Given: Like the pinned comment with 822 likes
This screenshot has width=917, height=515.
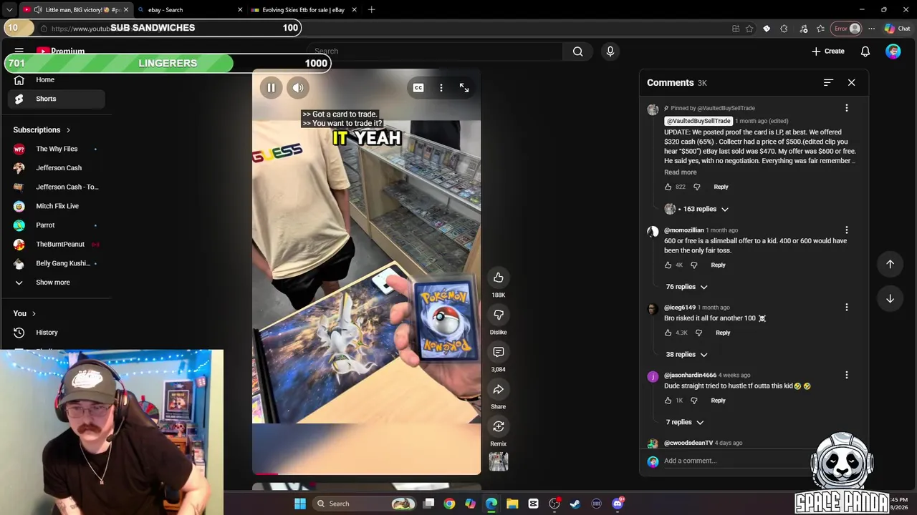Looking at the screenshot, I should coord(668,187).
